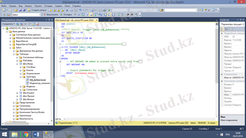This screenshot has width=246, height=138.
Task: Expand the ReportServer database node
Action: [10, 41]
